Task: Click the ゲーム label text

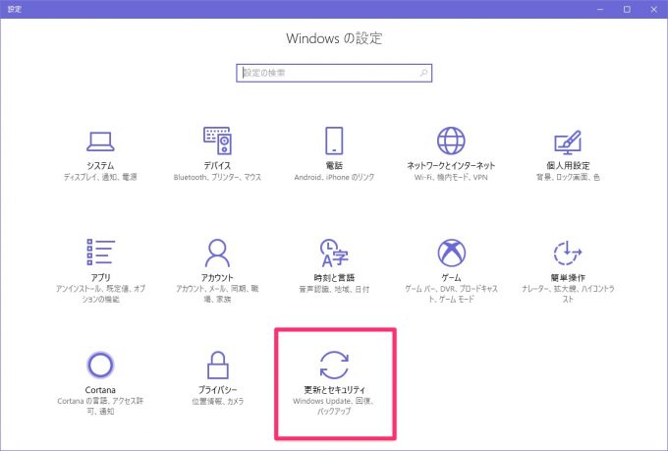Action: (x=451, y=277)
